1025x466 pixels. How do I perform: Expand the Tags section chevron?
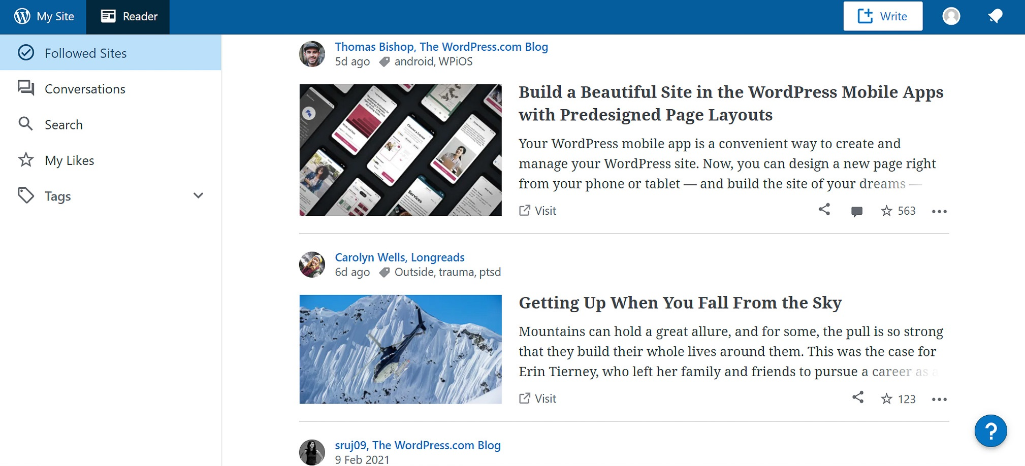pyautogui.click(x=199, y=195)
